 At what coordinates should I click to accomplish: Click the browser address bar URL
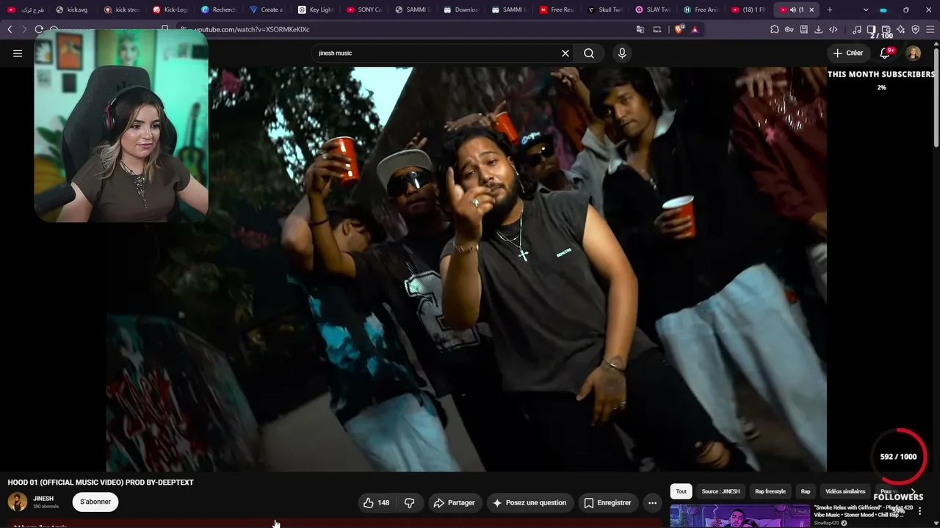pyautogui.click(x=252, y=29)
